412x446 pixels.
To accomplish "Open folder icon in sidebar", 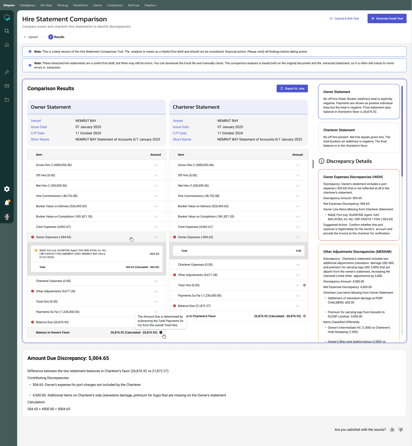I will pos(7,100).
